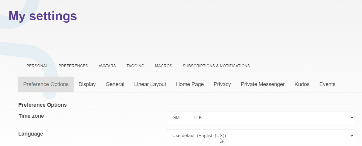Click the Language field label
362x146 pixels.
(x=31, y=134)
